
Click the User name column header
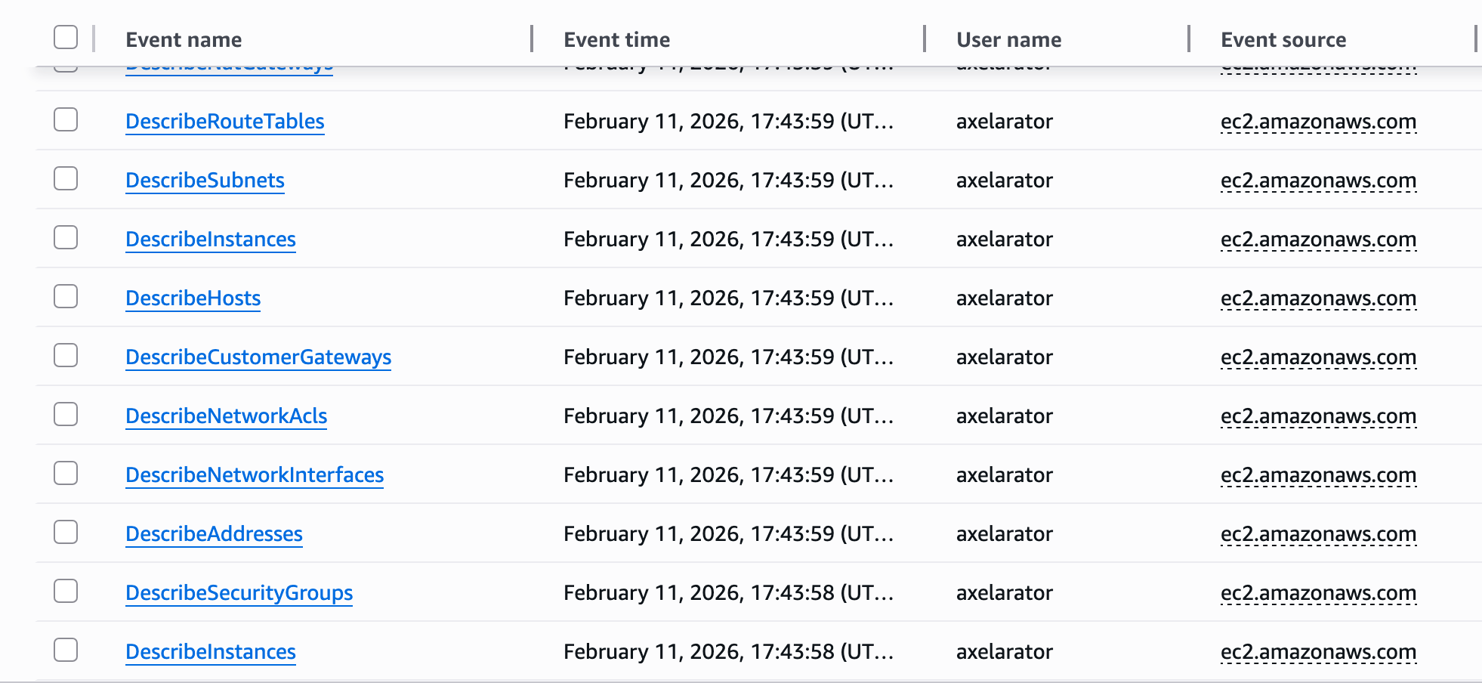(x=1008, y=40)
